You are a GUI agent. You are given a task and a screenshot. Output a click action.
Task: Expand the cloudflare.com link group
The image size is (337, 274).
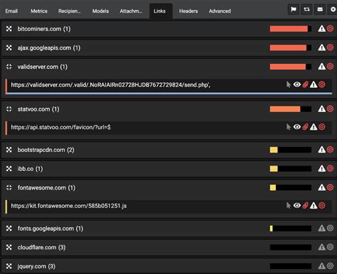click(x=9, y=247)
